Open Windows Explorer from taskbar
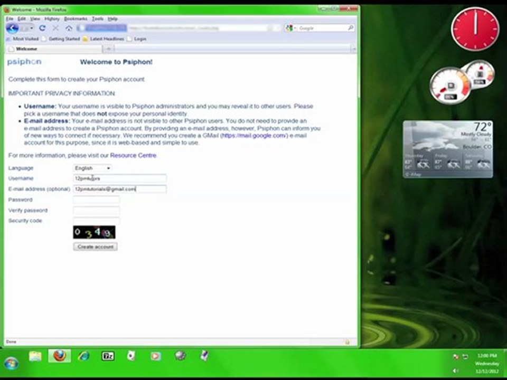 click(x=35, y=356)
